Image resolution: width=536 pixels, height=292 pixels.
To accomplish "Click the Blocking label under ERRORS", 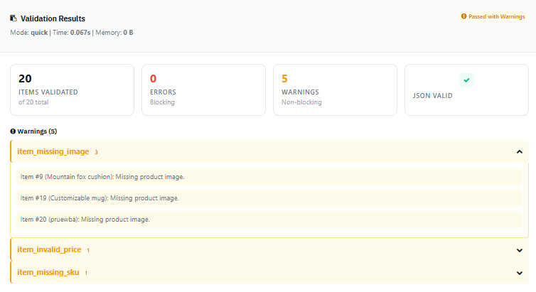I will pyautogui.click(x=162, y=102).
